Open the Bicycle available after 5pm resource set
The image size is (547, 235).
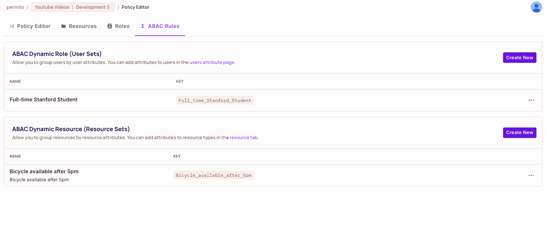(x=44, y=171)
